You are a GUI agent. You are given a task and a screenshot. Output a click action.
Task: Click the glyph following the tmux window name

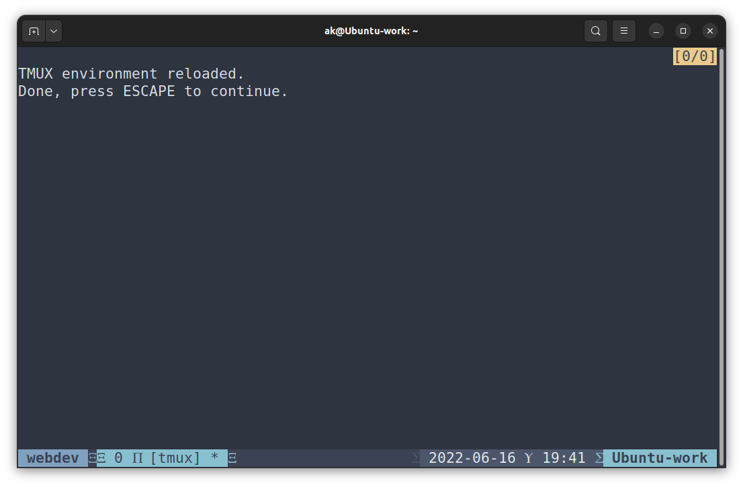pos(231,457)
